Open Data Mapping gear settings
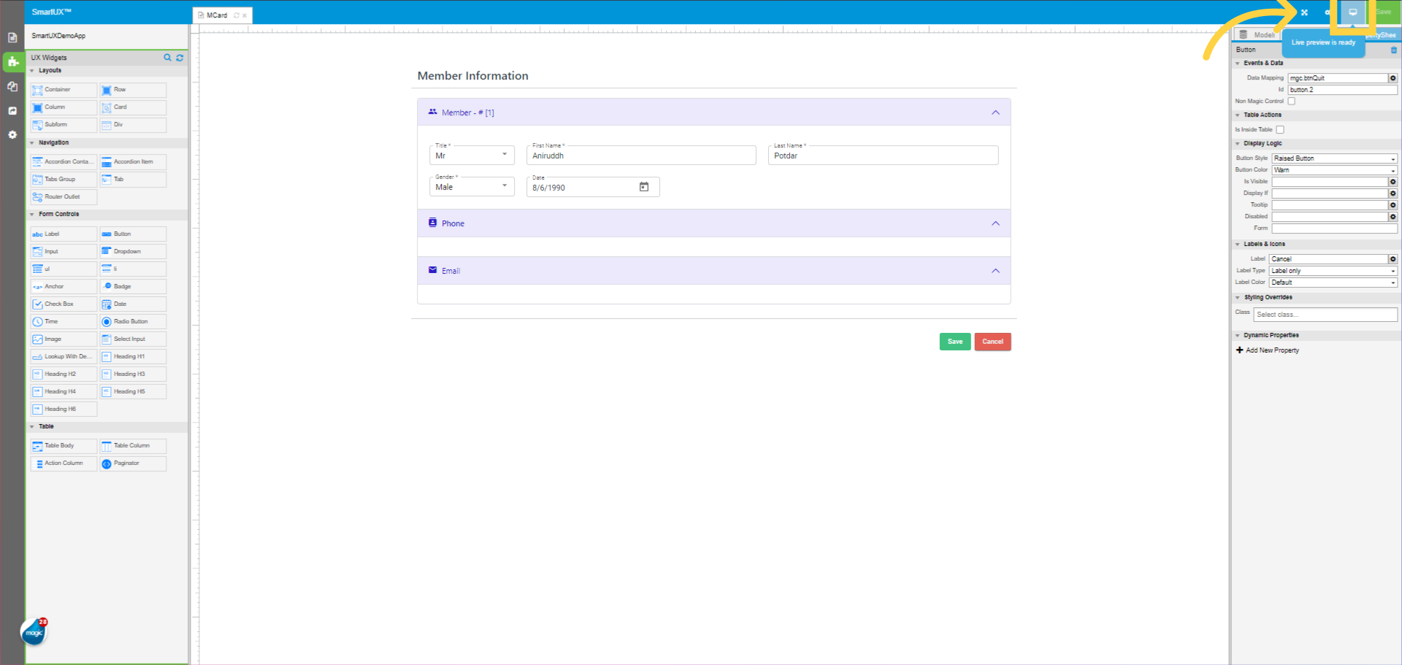This screenshot has width=1402, height=665. click(1393, 78)
